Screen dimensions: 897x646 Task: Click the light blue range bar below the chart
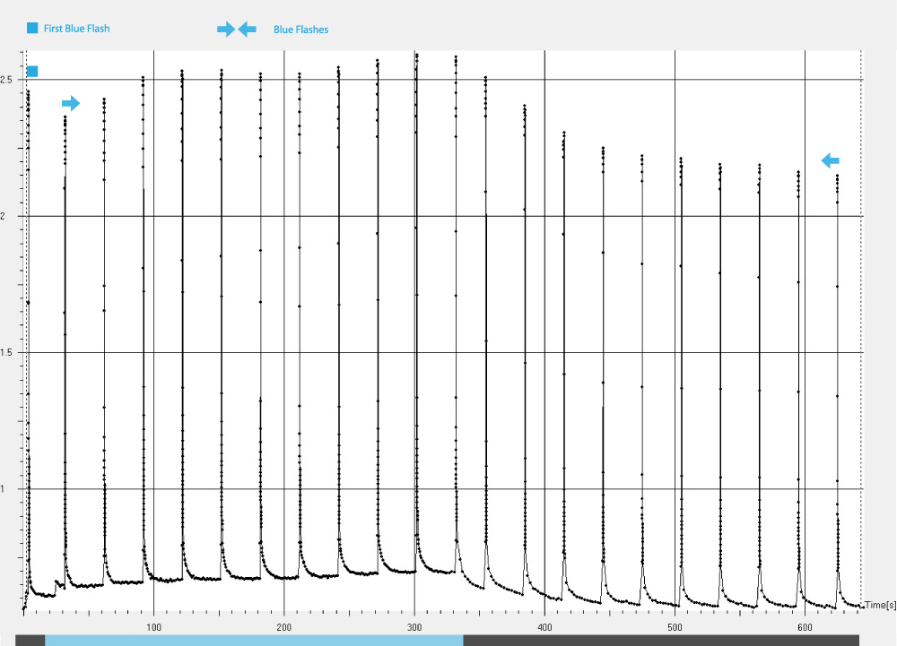254,640
